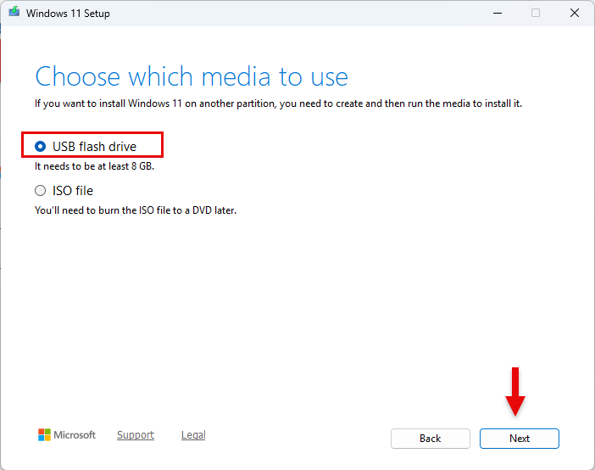Open the Support link
The height and width of the screenshot is (470, 595).
coord(136,434)
